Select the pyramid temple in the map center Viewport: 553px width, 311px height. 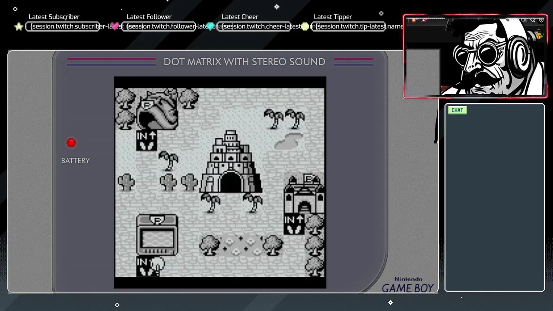point(231,162)
